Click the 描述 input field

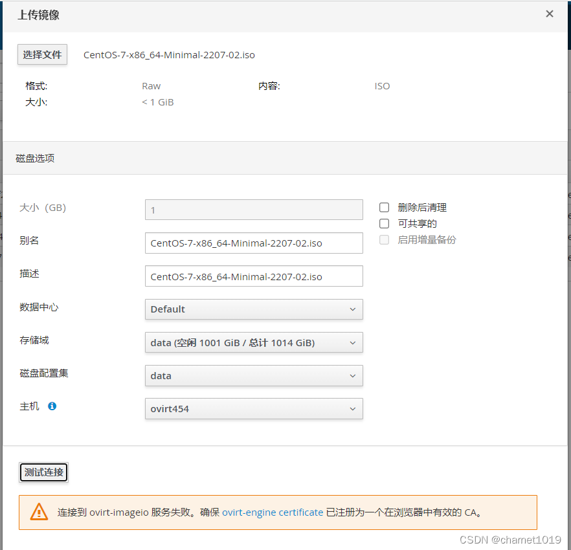click(x=254, y=276)
